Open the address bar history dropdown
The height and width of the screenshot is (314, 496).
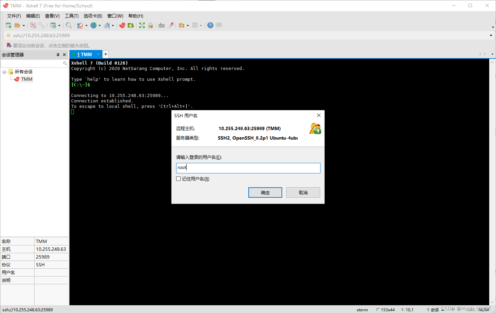tap(491, 35)
